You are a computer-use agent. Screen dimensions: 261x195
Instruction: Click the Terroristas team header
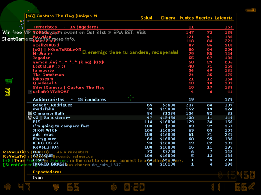(66, 27)
